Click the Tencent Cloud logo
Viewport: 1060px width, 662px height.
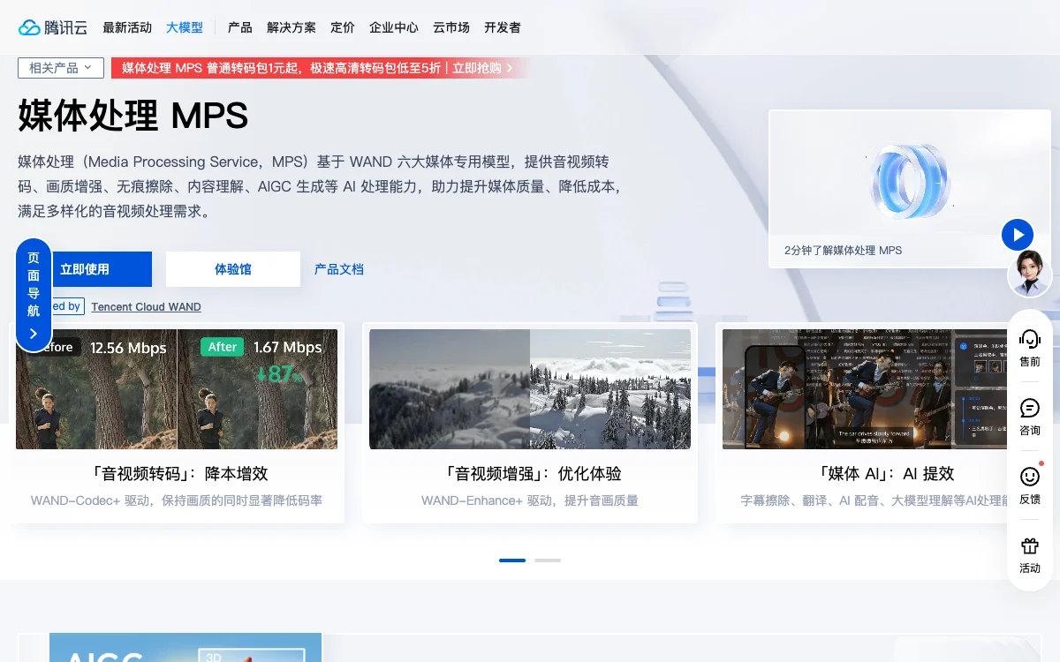click(53, 27)
